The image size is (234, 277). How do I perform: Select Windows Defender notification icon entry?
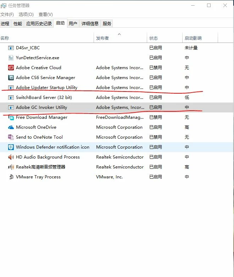[x=52, y=147]
